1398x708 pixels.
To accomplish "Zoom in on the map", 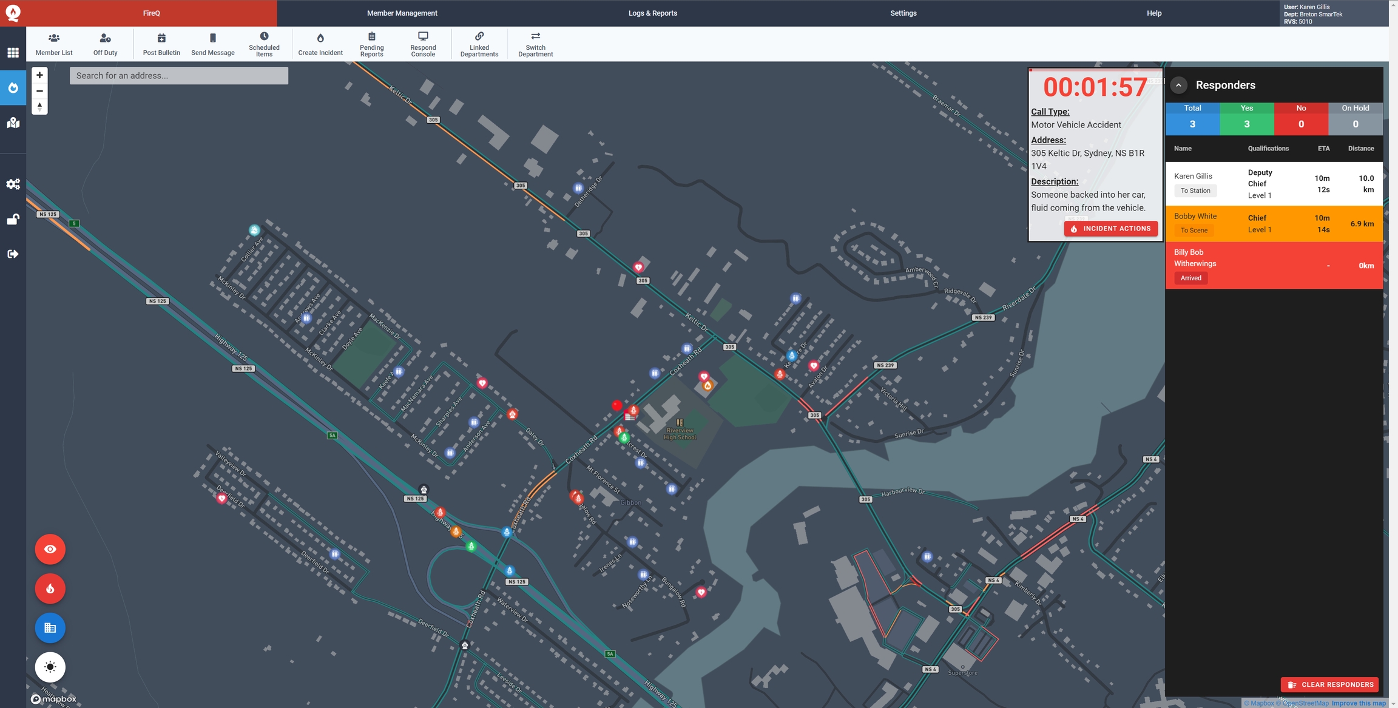I will (x=39, y=75).
